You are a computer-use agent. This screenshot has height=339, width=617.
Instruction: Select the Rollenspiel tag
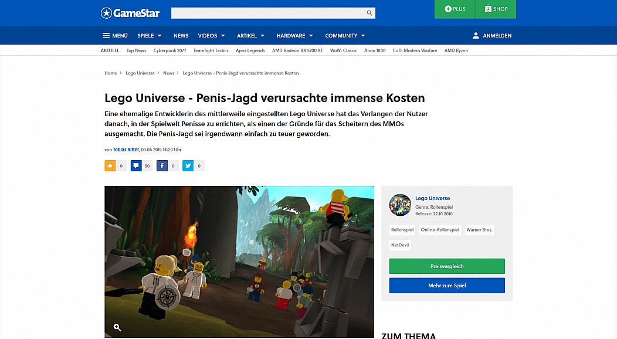coord(402,230)
